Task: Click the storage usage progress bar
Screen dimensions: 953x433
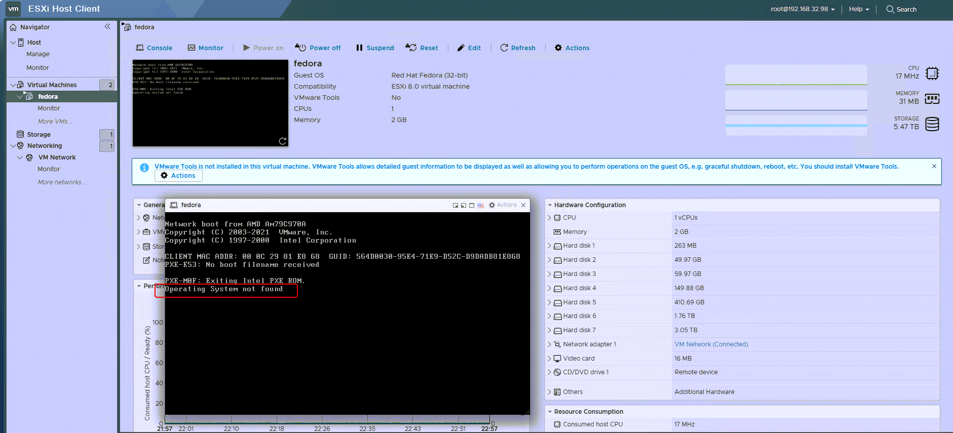Action: click(x=796, y=126)
